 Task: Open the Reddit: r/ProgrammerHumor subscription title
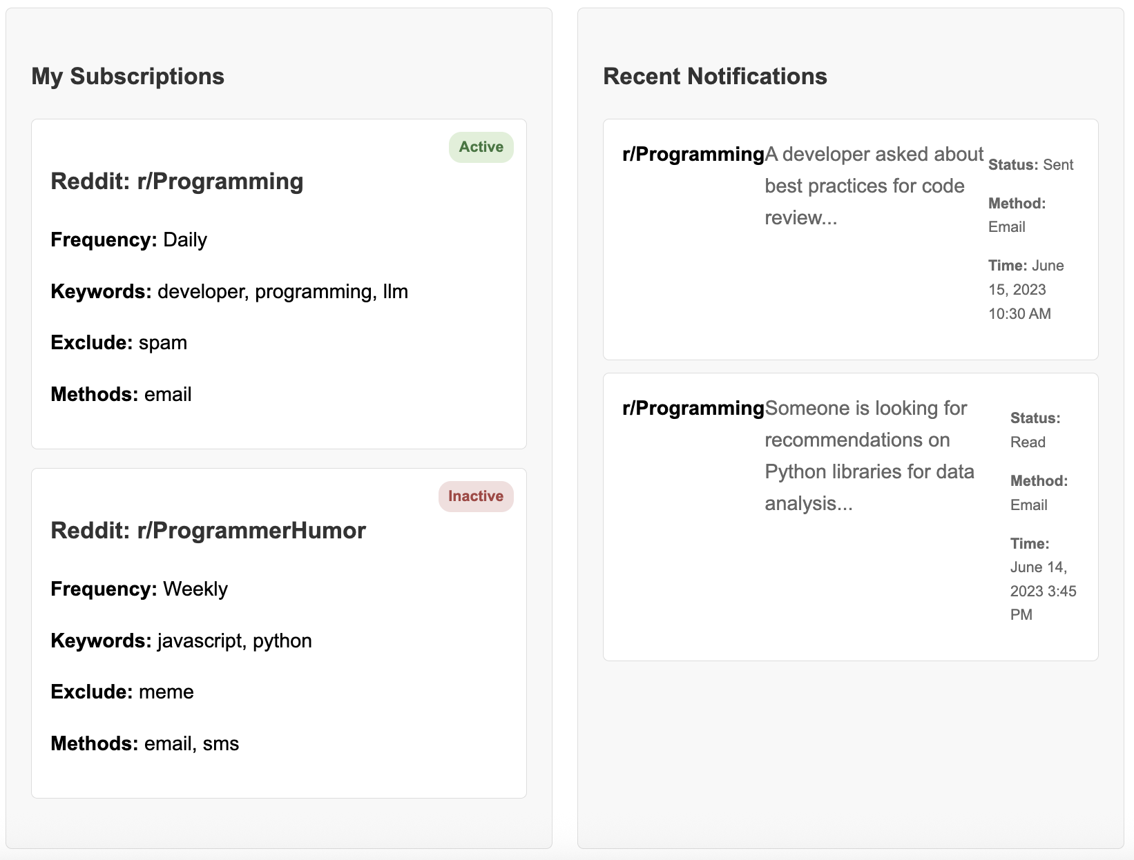point(208,531)
